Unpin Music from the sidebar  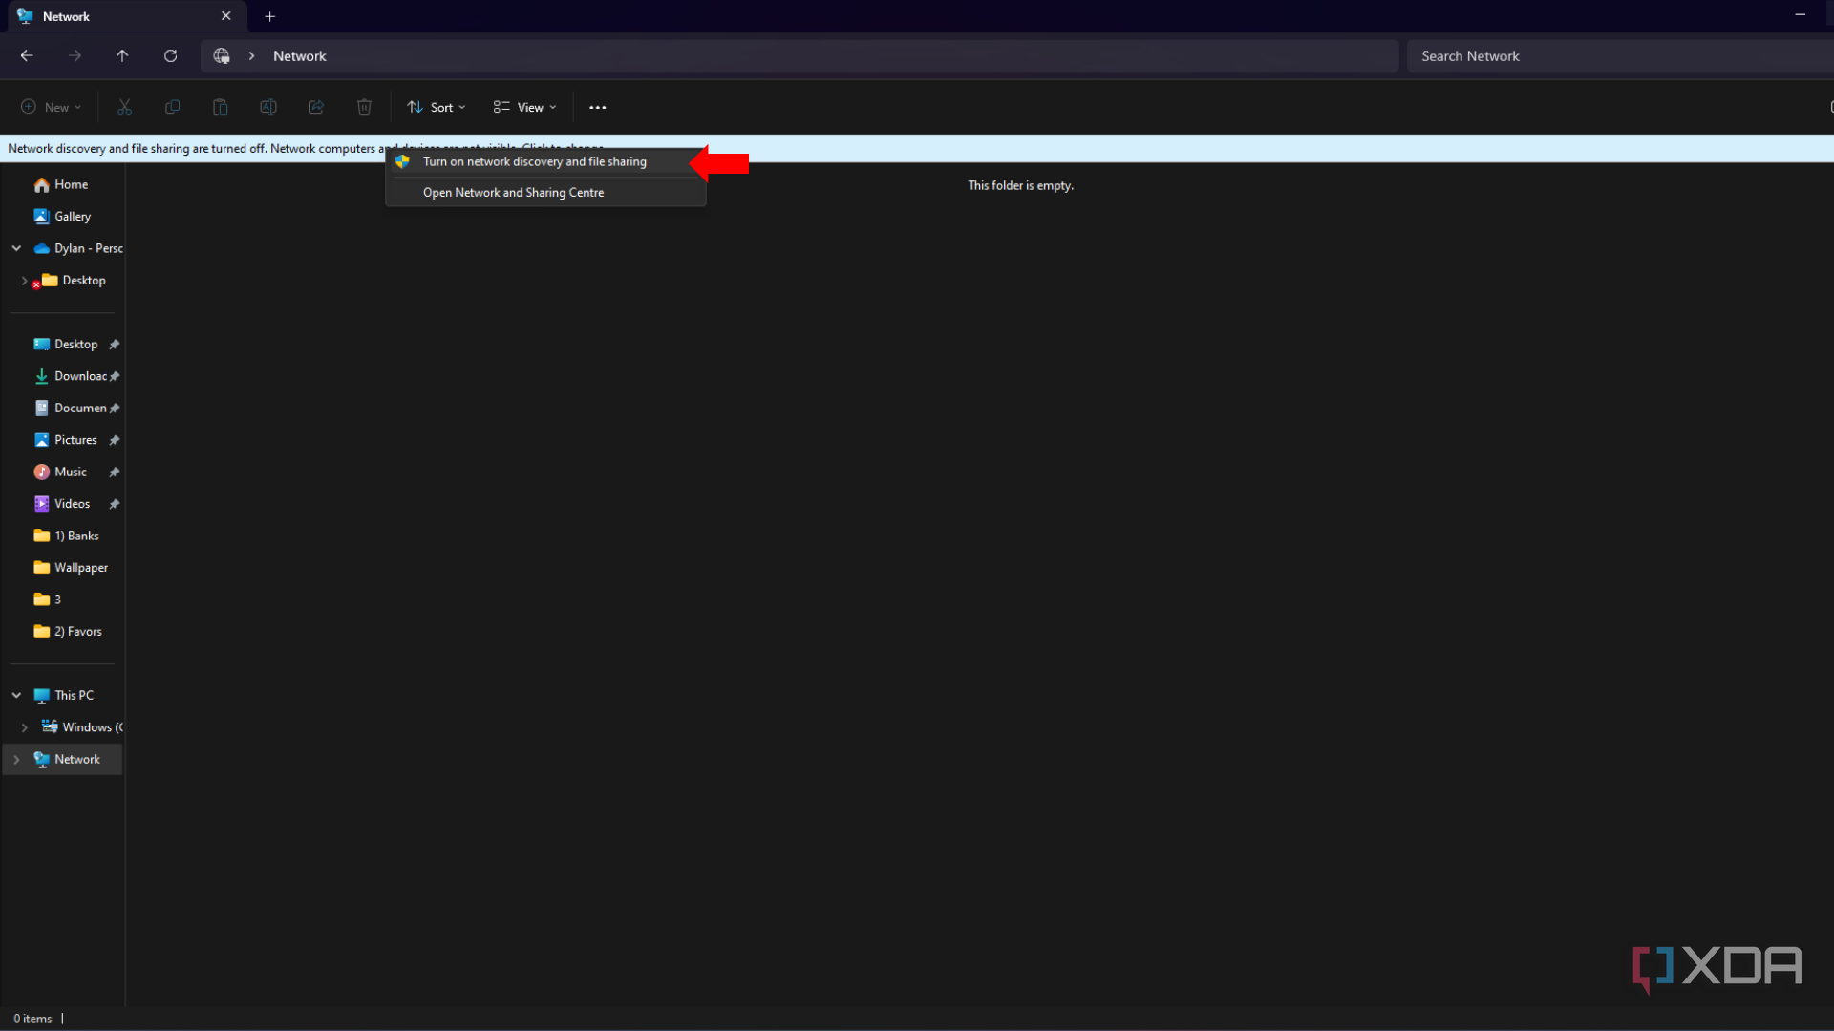[113, 471]
